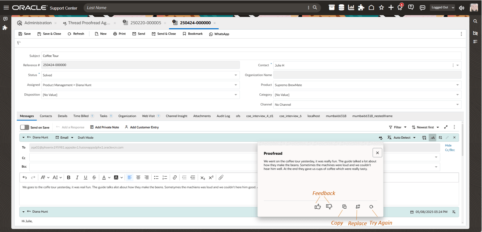The image size is (482, 232).
Task: Click the Try Again regenerate icon
Action: point(371,207)
